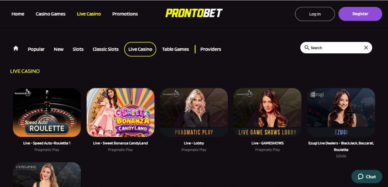Screen dimensions: 388x187
Task: Open the Pragmatic Play lobby thumbnail
Action: 194,113
